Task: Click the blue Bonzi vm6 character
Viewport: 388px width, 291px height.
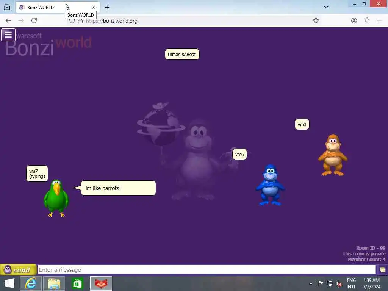Action: click(270, 185)
